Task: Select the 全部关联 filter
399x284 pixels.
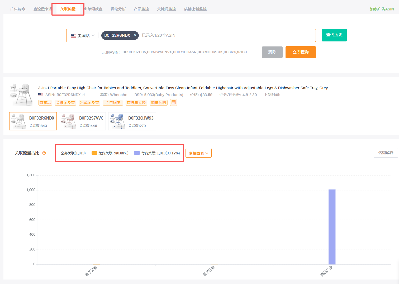Action: point(73,153)
